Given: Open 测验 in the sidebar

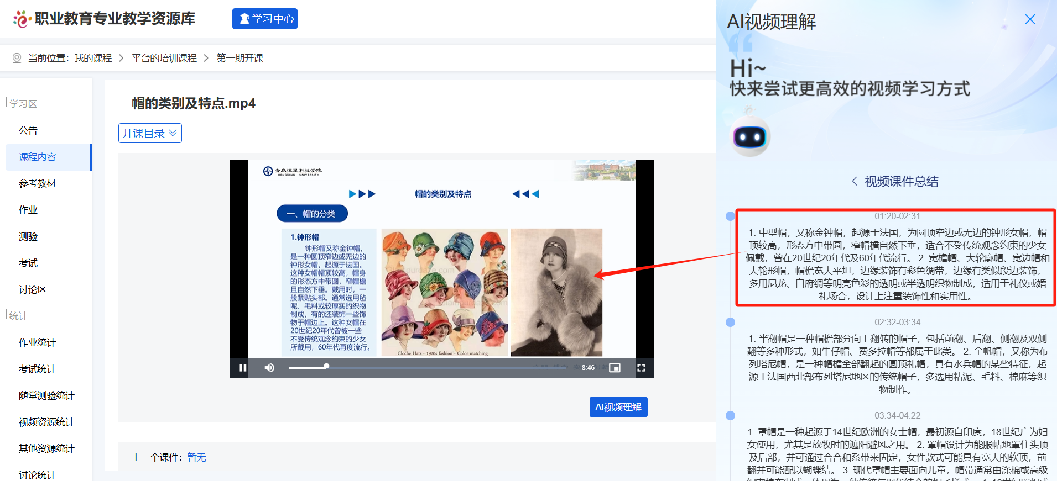Looking at the screenshot, I should pyautogui.click(x=28, y=236).
